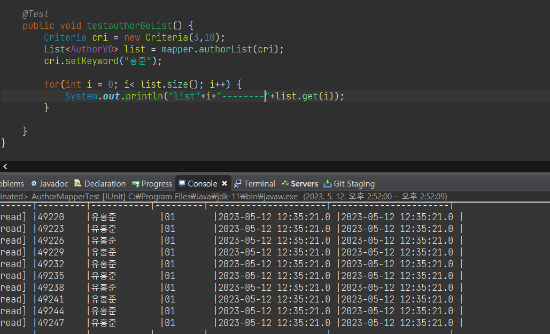
Task: Click the @Test annotation in the editor
Action: click(36, 14)
